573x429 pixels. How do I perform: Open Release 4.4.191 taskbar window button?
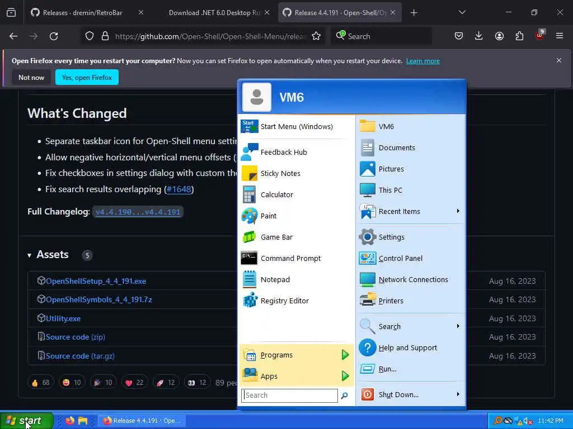[143, 421]
